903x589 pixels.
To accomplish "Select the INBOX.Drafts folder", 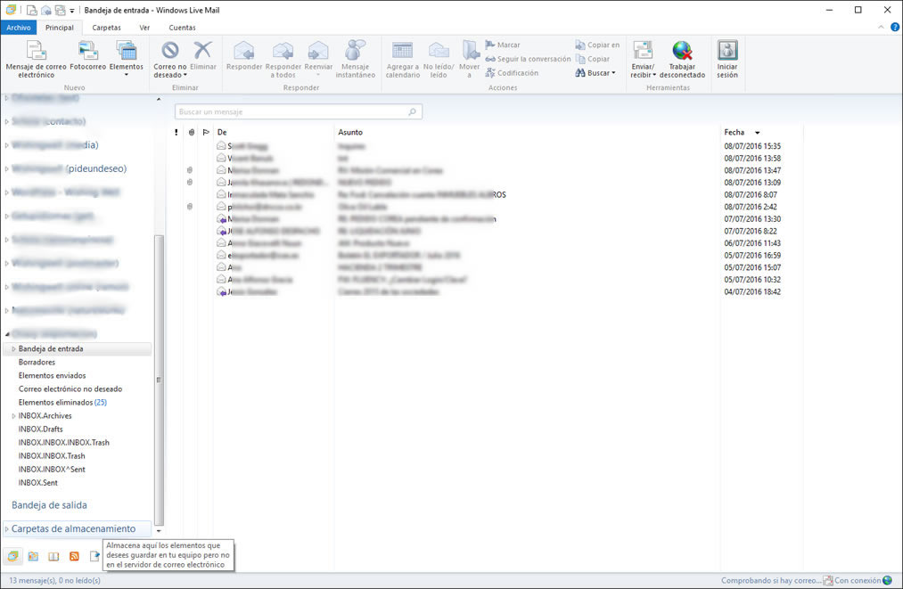I will click(40, 429).
